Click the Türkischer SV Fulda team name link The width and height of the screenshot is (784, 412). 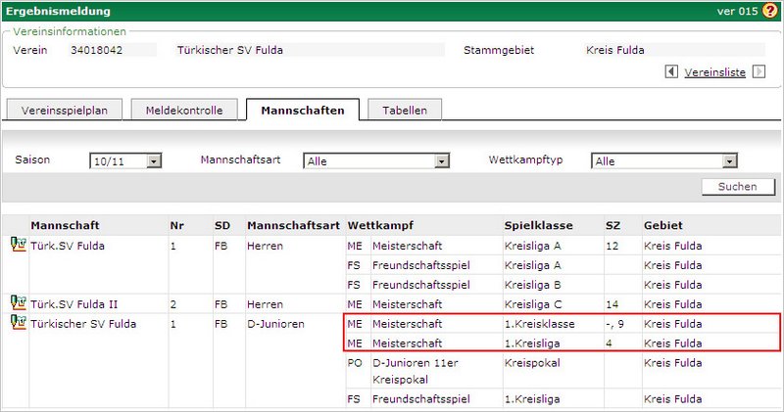tap(82, 324)
